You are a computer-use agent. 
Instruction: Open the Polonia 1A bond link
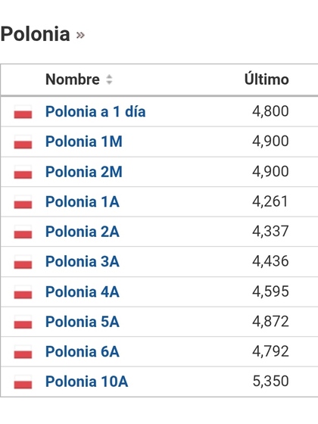83,201
